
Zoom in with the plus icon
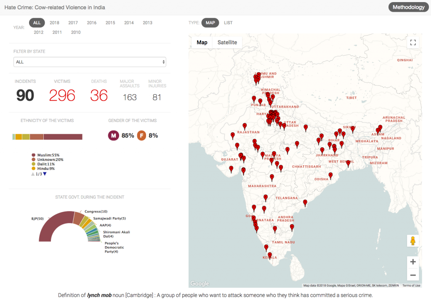413,262
